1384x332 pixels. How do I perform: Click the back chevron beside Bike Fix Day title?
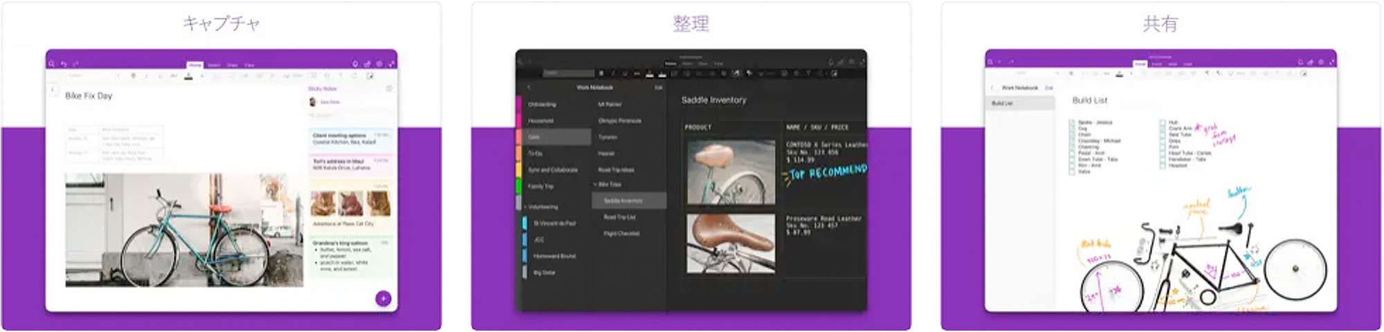pos(53,90)
